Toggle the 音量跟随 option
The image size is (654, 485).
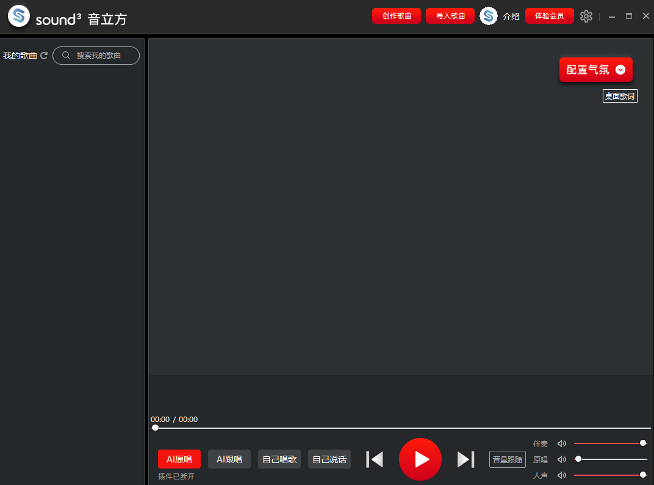pyautogui.click(x=508, y=459)
